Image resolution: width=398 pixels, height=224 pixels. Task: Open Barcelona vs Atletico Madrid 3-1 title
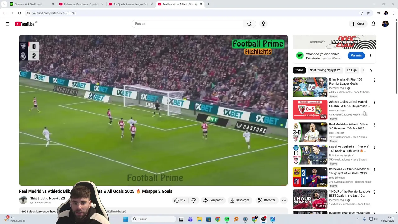pyautogui.click(x=349, y=171)
